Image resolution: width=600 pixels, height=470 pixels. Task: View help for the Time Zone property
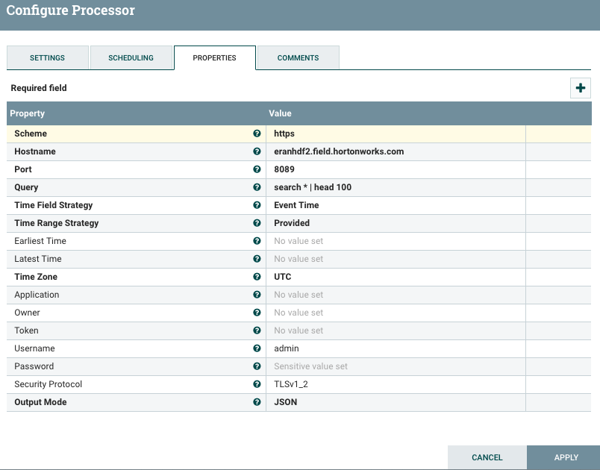coord(257,277)
